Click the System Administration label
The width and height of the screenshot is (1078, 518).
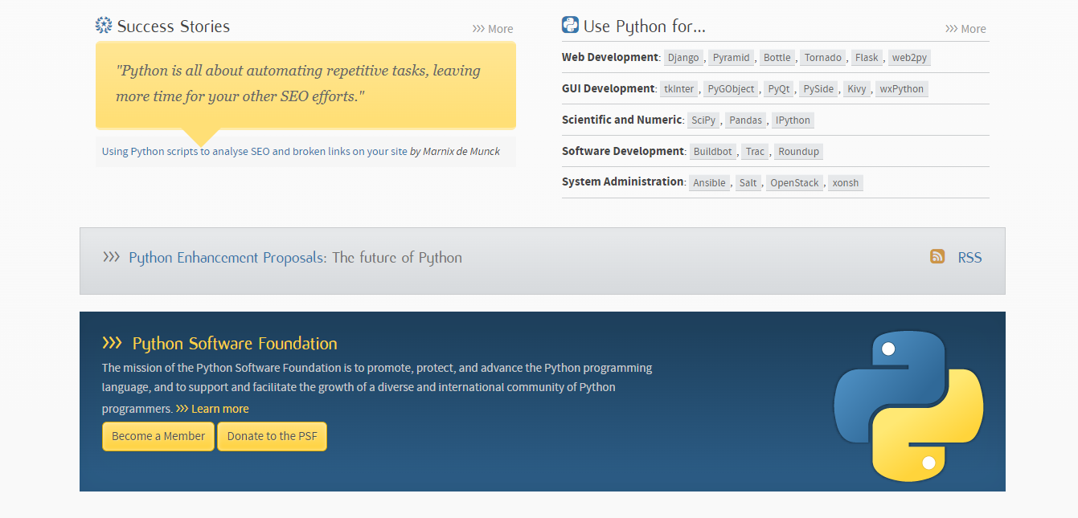[x=623, y=182]
